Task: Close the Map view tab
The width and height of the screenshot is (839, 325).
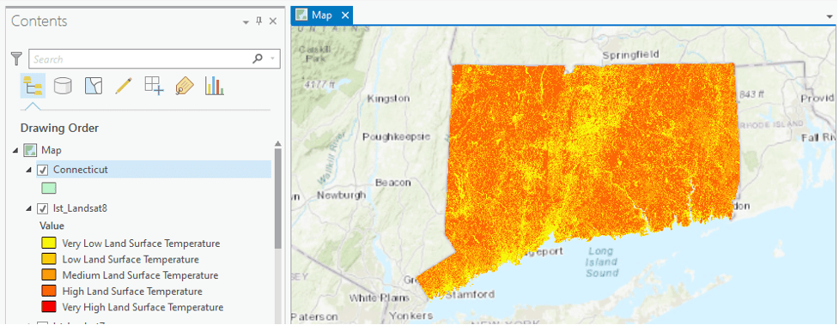Action: [x=344, y=15]
